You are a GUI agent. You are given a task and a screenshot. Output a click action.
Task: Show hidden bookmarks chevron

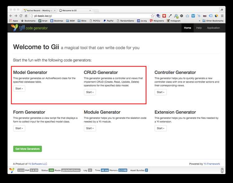click(199, 21)
